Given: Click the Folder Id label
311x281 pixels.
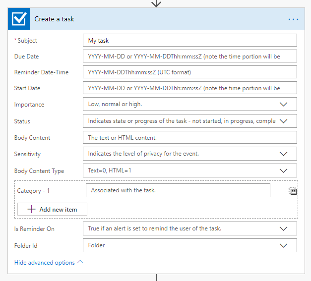Looking at the screenshot, I should 26,246.
